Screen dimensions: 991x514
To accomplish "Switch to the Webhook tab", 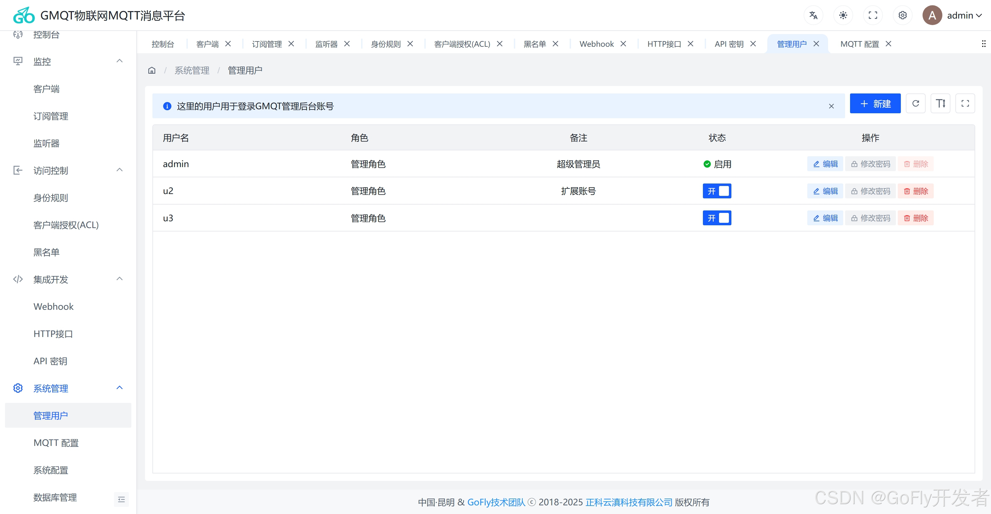I will pyautogui.click(x=596, y=44).
